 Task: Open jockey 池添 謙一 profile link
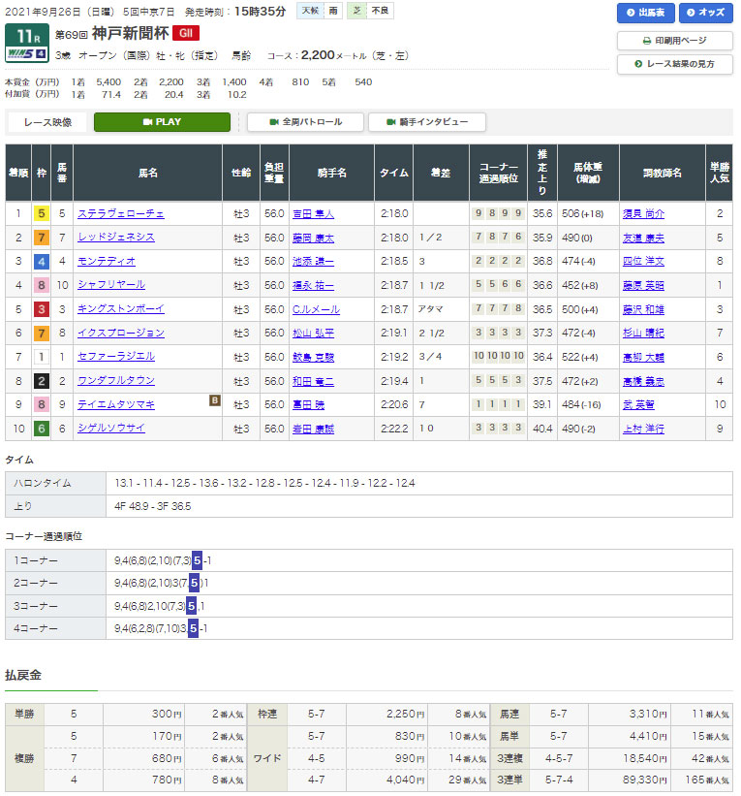tap(312, 262)
